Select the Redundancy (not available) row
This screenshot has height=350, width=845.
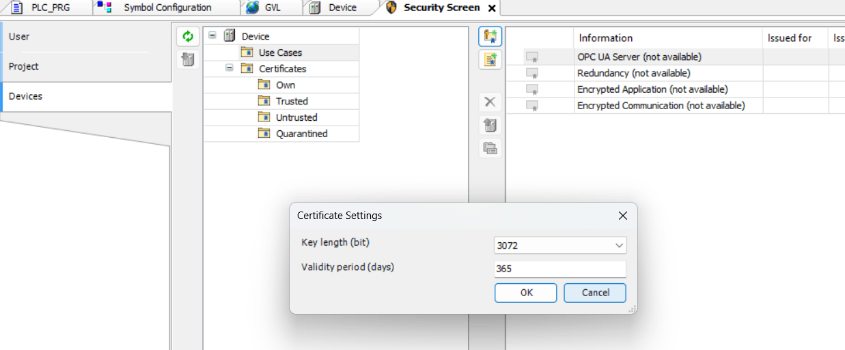[x=675, y=73]
